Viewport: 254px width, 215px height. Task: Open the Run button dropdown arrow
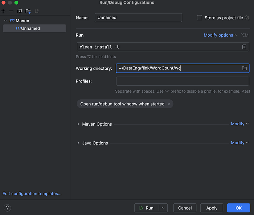coord(163,208)
